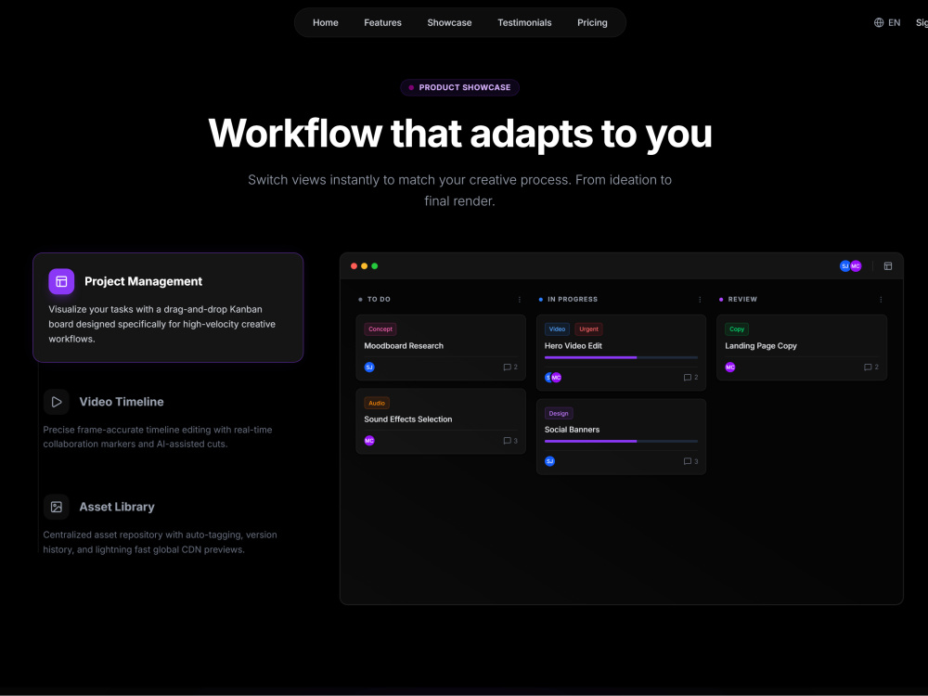Viewport: 928px width, 696px height.
Task: Click the TO DO column header
Action: click(x=379, y=300)
